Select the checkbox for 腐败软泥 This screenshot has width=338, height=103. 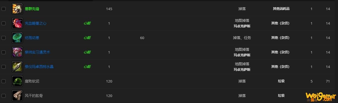[4, 81]
